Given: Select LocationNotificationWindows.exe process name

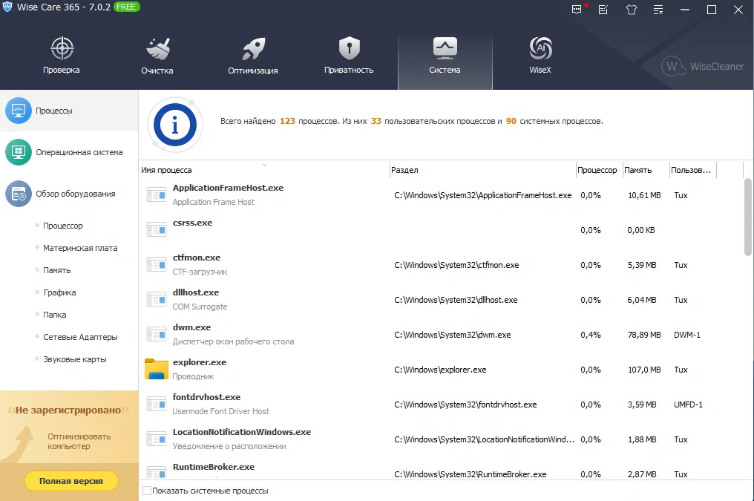Looking at the screenshot, I should point(242,432).
